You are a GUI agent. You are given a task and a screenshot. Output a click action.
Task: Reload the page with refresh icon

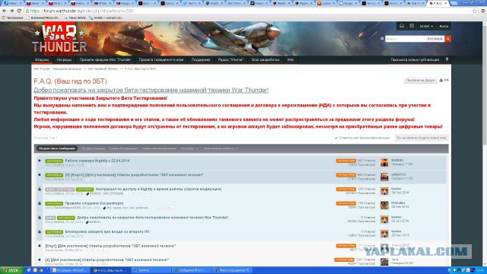tap(19, 11)
